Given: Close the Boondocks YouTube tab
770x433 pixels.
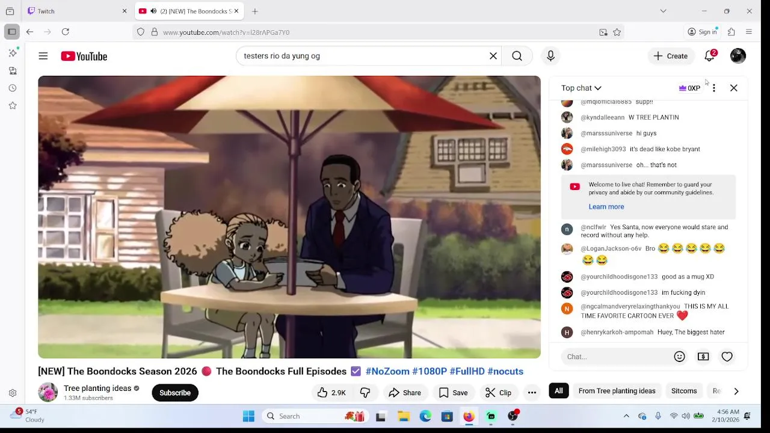Looking at the screenshot, I should coord(236,11).
